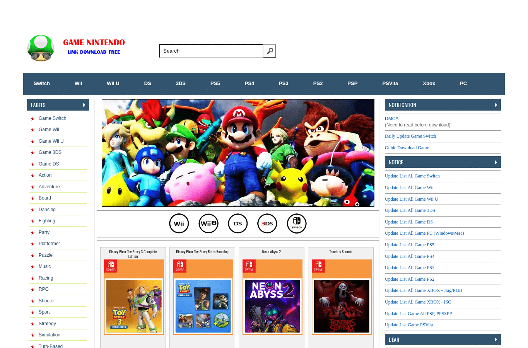Open the Neon Abyss 2 cover
Viewport: 528px width, 348px height.
(x=272, y=297)
